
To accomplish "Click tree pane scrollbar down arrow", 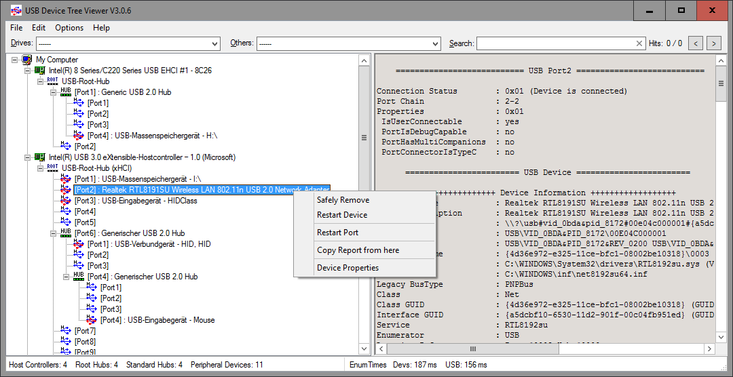I will pos(364,349).
